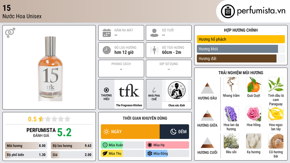The image size is (290, 163).
Task: Click the 5.2 Perfumista rating score
Action: point(64,132)
